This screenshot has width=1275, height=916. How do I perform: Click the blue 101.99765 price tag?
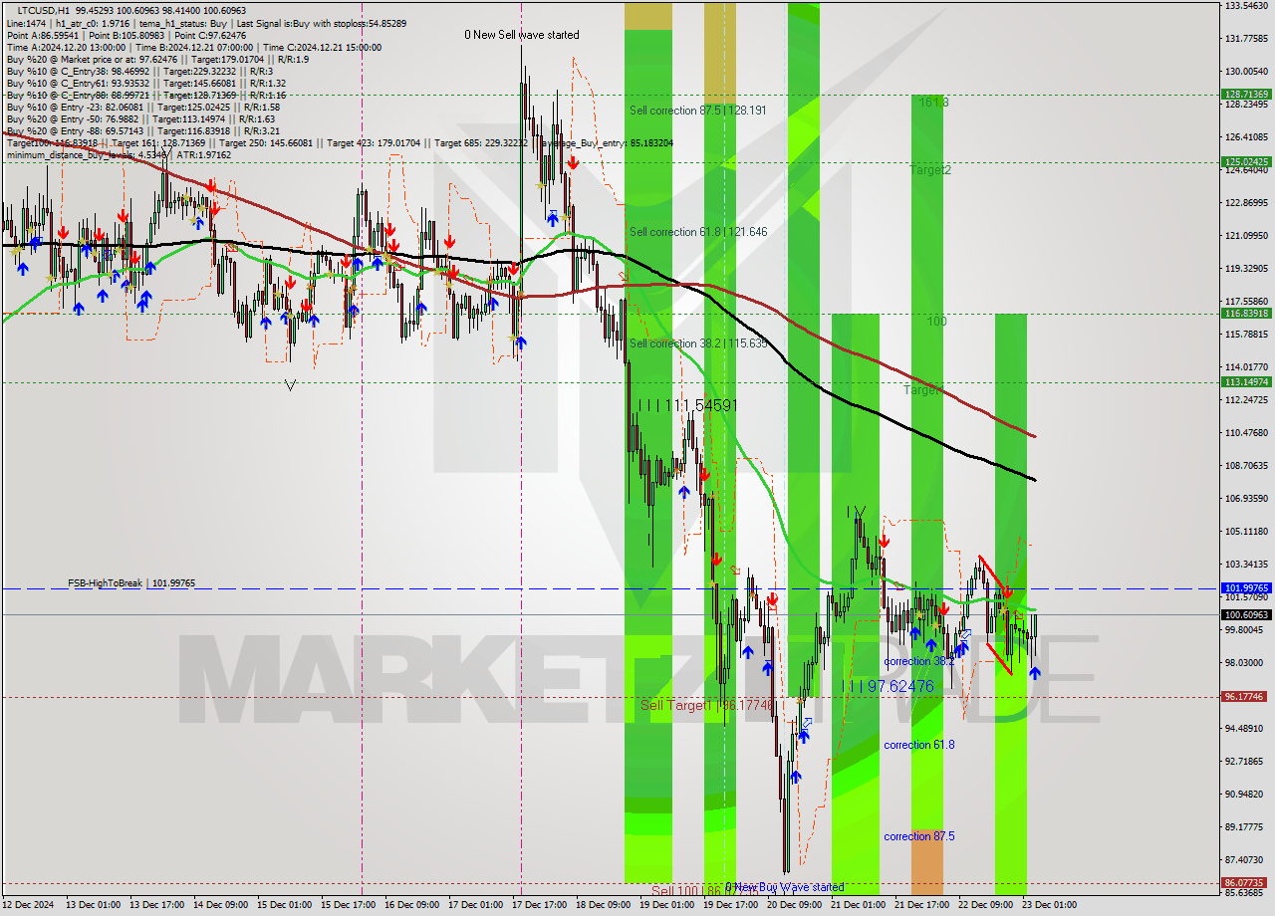[x=1246, y=588]
